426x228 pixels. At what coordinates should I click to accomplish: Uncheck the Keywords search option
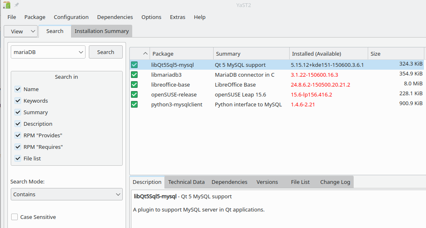pyautogui.click(x=18, y=101)
